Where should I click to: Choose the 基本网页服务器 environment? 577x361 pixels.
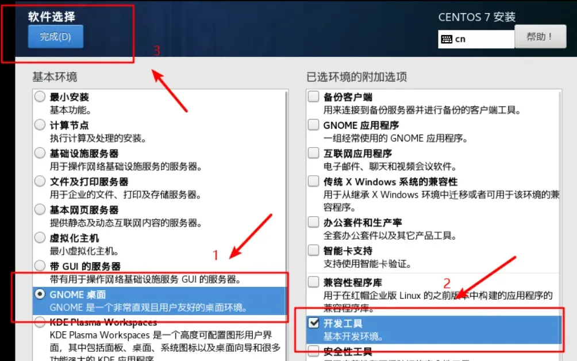pos(40,209)
